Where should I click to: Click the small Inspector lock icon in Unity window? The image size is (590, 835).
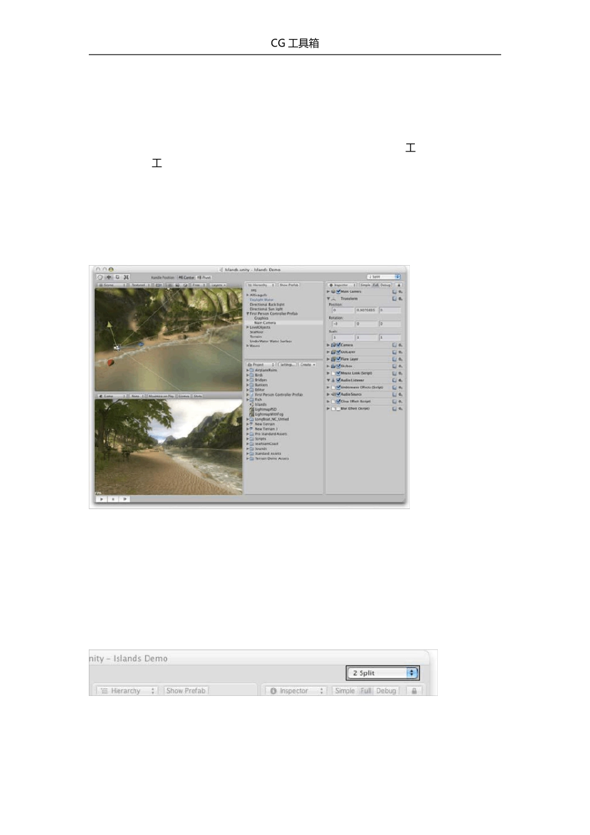399,285
